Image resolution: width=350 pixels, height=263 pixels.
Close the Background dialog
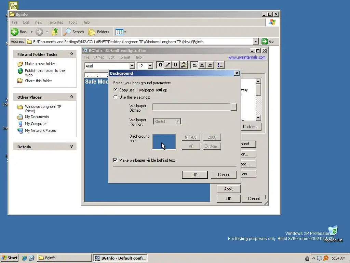[237, 73]
